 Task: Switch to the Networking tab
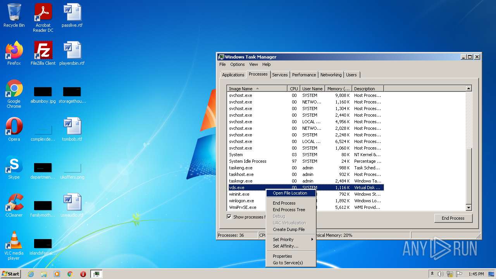point(331,75)
